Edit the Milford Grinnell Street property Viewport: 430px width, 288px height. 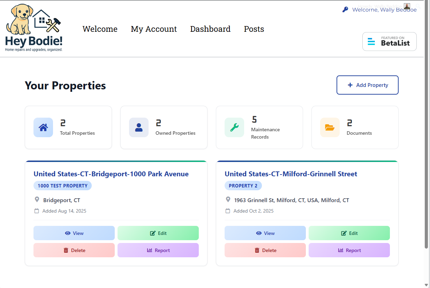[x=349, y=233]
